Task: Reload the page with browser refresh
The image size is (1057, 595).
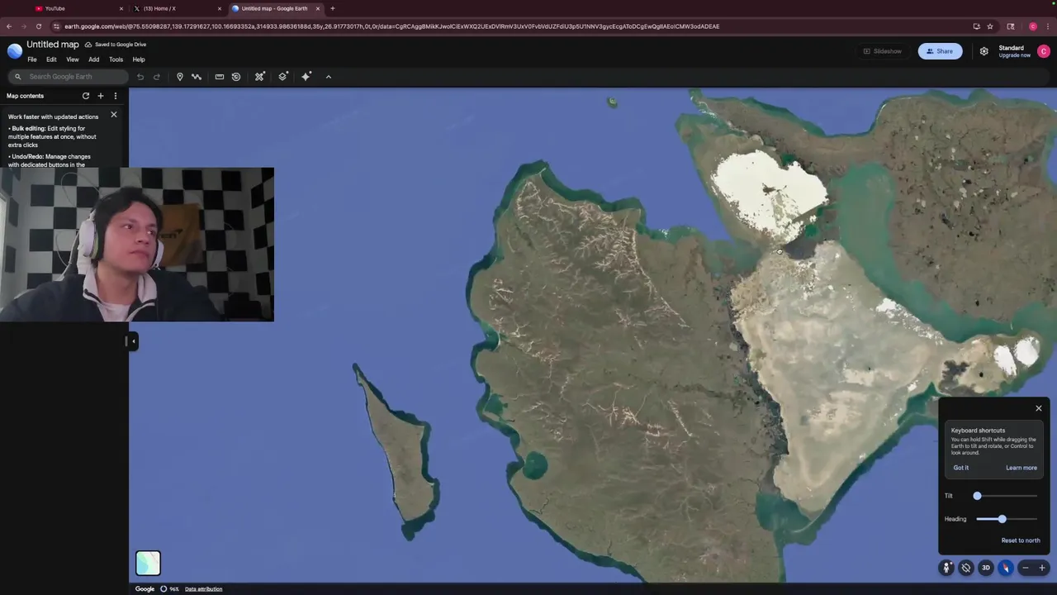Action: pos(39,26)
